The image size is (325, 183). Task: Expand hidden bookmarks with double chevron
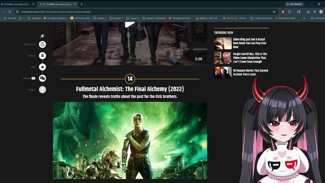point(304,18)
